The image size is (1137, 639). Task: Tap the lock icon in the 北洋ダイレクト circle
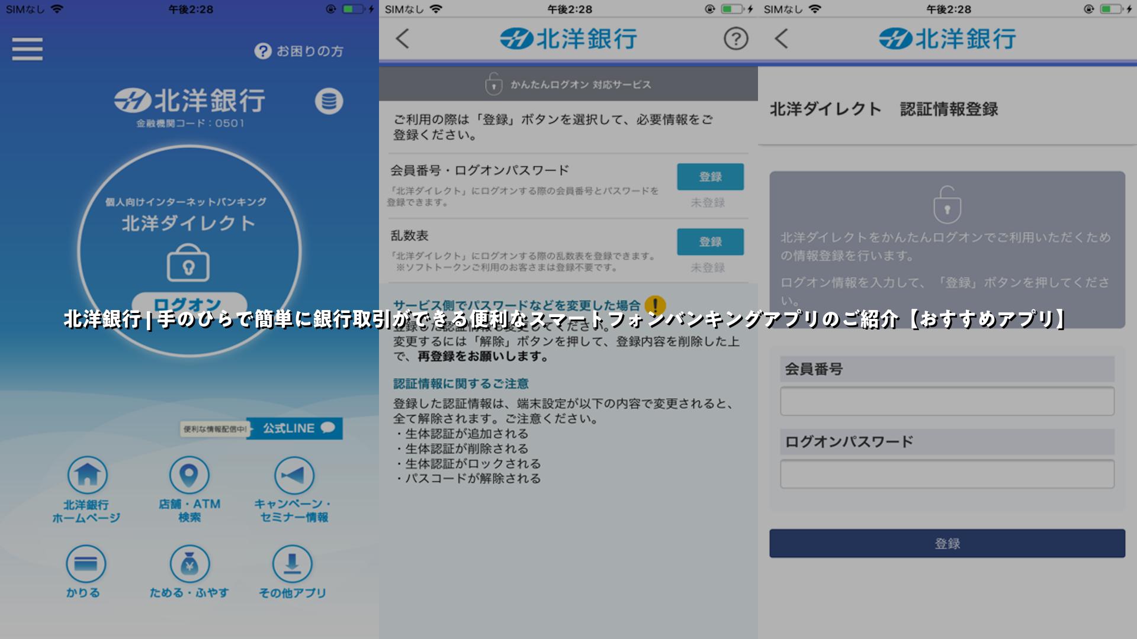[188, 263]
